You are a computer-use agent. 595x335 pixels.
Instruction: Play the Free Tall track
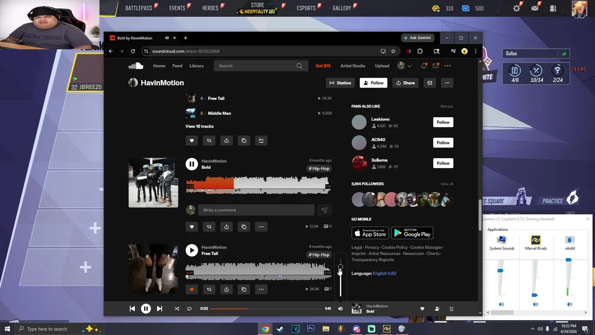pyautogui.click(x=192, y=250)
